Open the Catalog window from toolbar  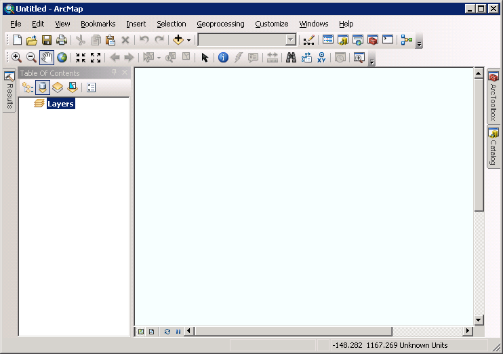tap(342, 40)
